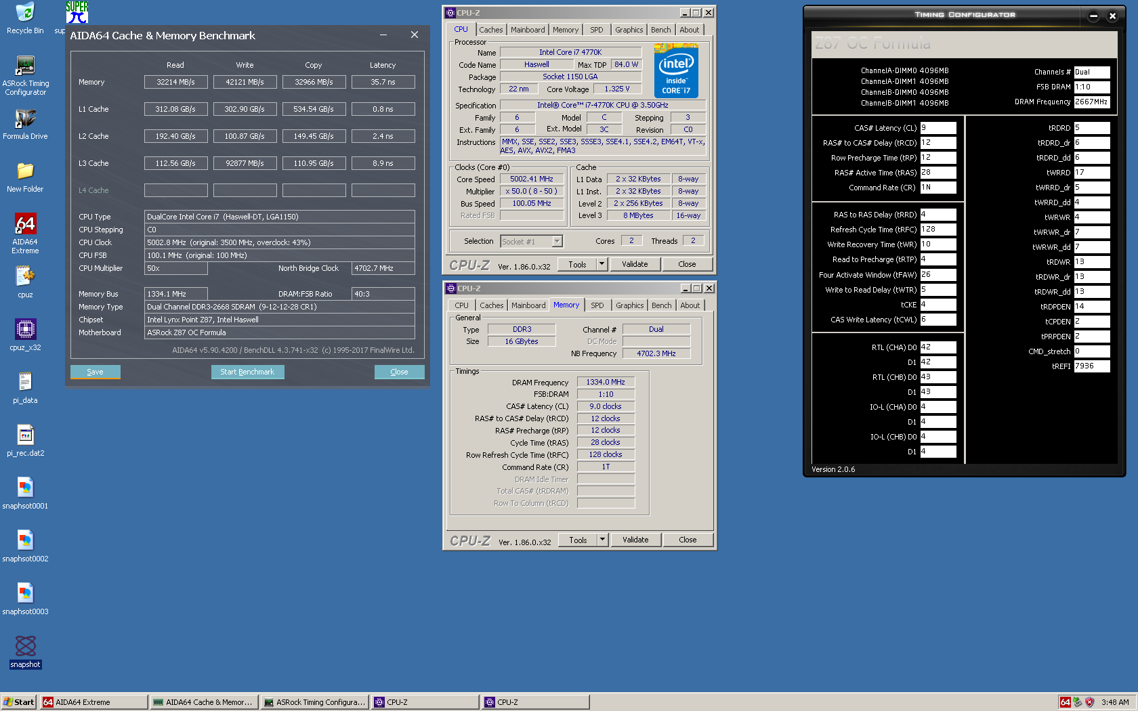This screenshot has width=1138, height=711.
Task: Switch to Caches tab in top CPU-Z
Action: (491, 30)
